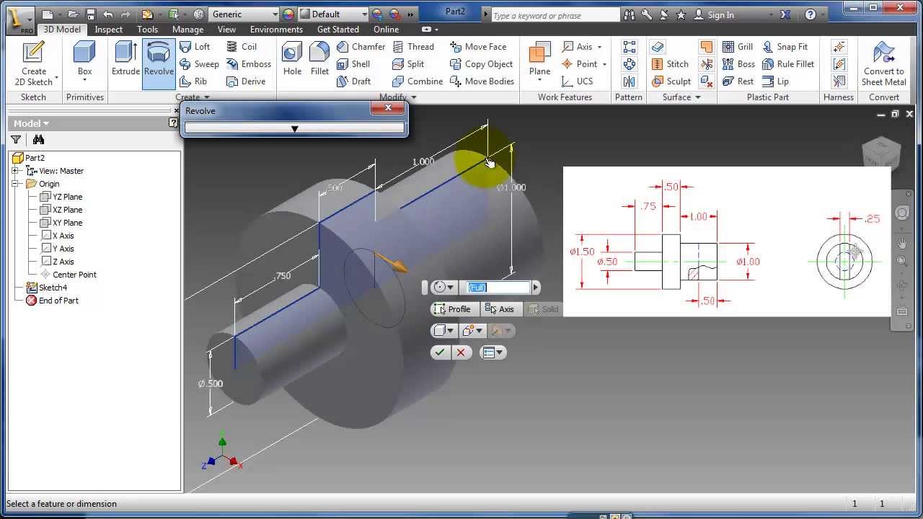Screen dimensions: 923x519
Task: Open the Plane dropdown arrow
Action: pyautogui.click(x=539, y=79)
